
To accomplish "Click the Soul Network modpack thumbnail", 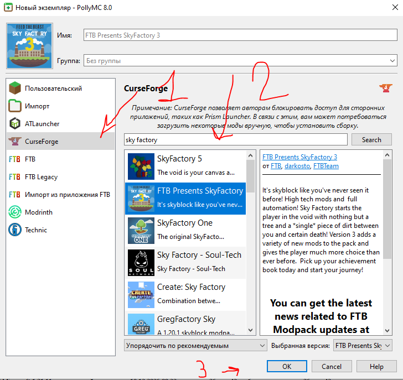I will click(x=141, y=263).
